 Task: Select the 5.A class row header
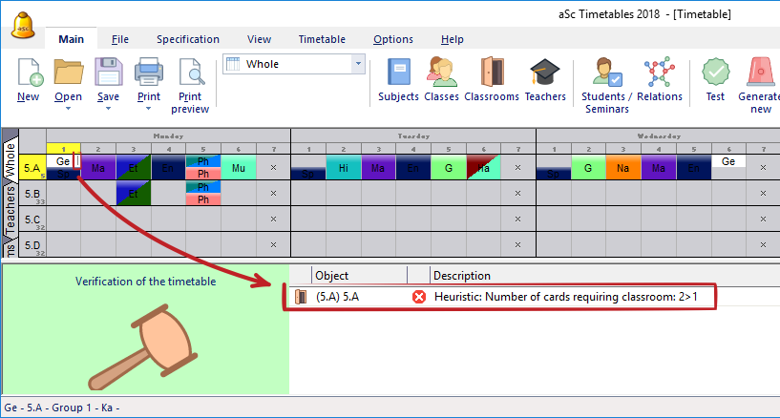[x=32, y=168]
